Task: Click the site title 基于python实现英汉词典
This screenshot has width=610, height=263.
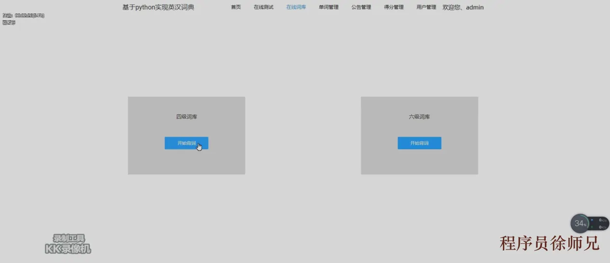Action: tap(158, 7)
